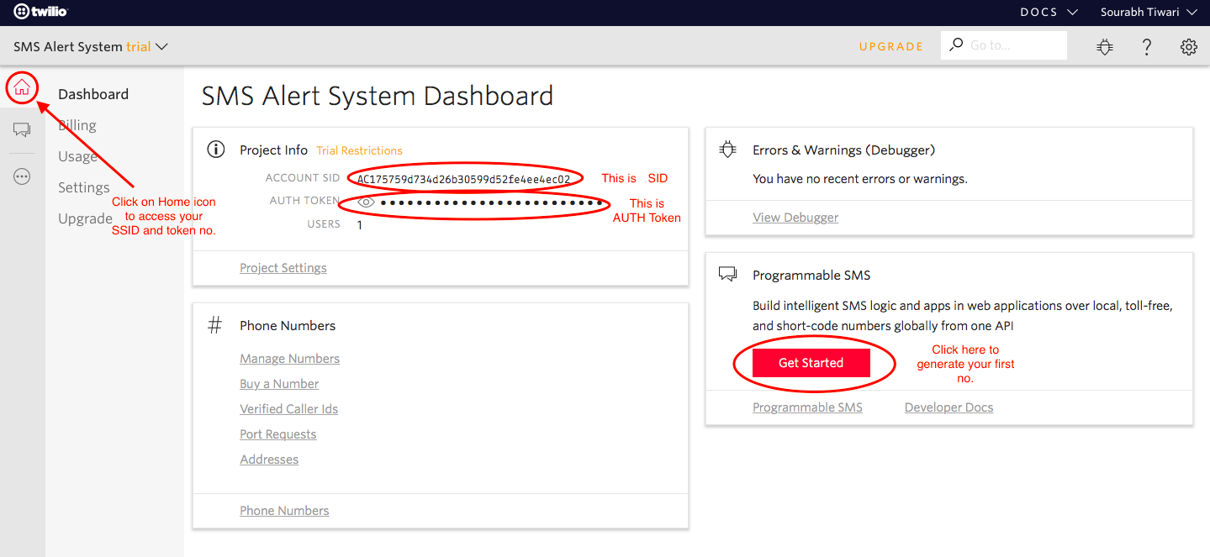
Task: Select Usage in the side menu
Action: [x=77, y=156]
